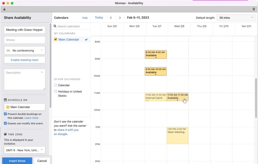This screenshot has height=164, width=258.
Task: Click the Mon 2/6 column header
Action: (x=135, y=26)
